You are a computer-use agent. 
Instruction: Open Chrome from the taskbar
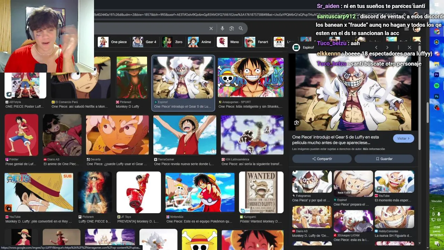click(437, 32)
